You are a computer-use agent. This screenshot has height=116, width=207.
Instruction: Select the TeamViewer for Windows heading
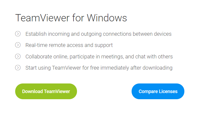pyautogui.click(x=71, y=18)
